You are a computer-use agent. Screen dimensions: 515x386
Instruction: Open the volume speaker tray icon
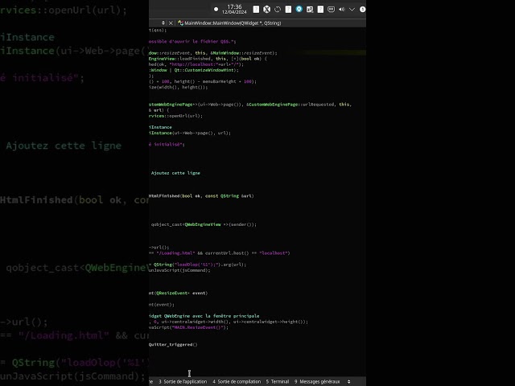point(342,10)
